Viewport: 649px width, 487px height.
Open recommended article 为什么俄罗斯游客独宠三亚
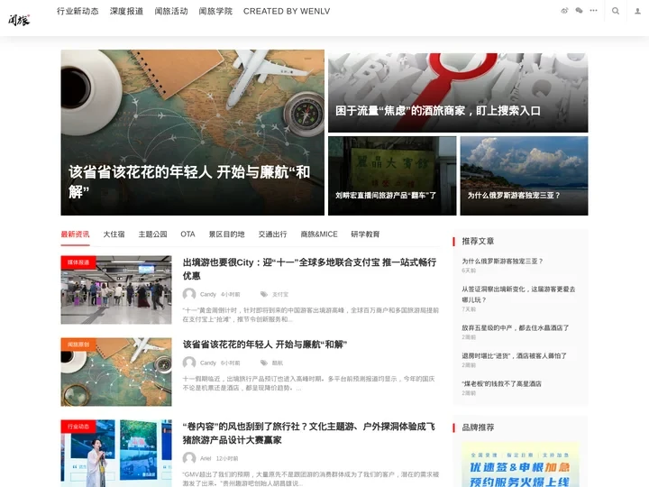coord(502,262)
